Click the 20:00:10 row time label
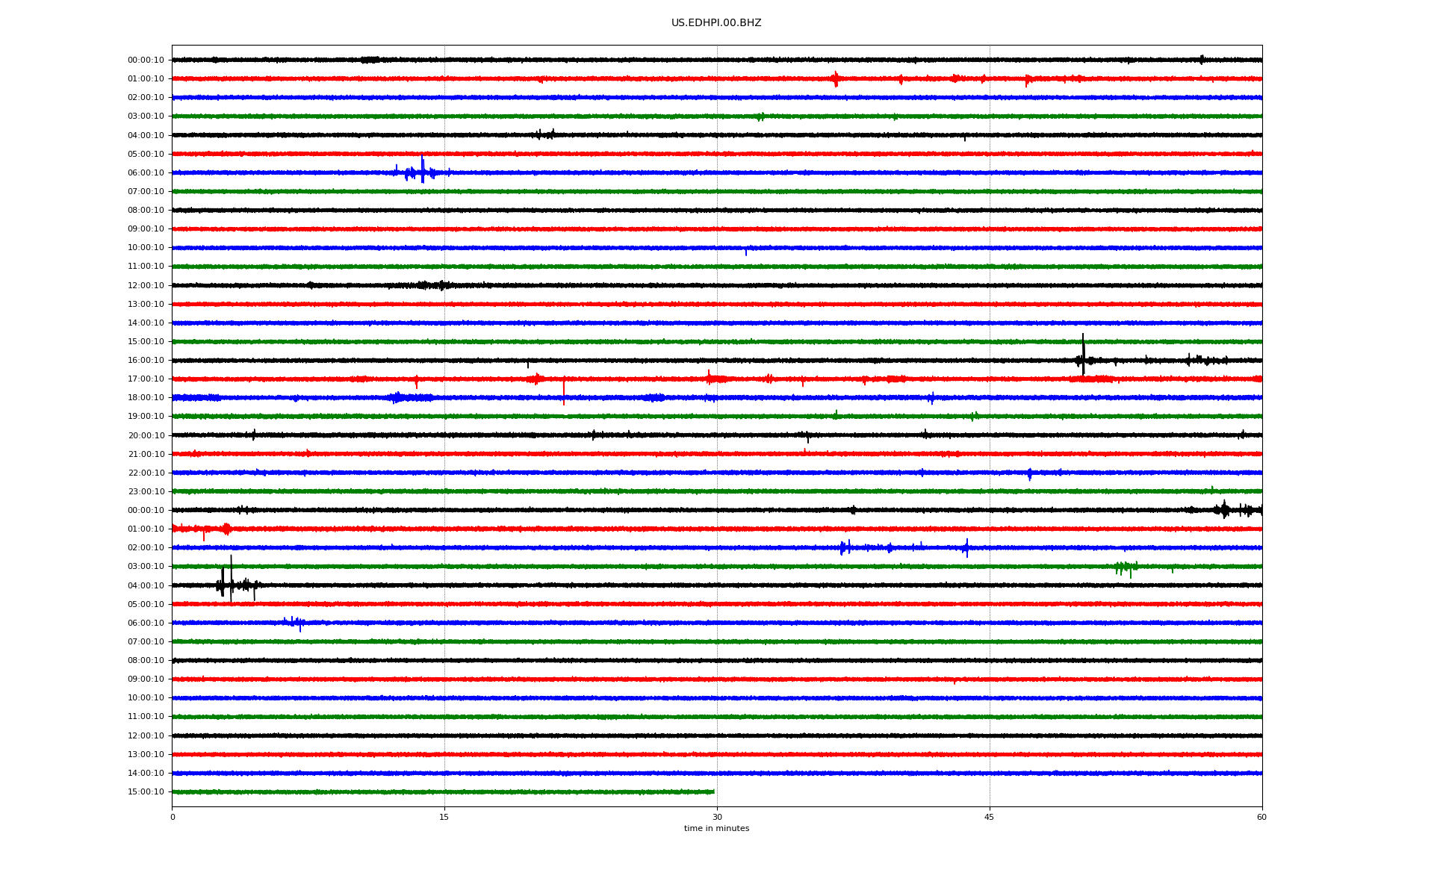 coord(146,436)
